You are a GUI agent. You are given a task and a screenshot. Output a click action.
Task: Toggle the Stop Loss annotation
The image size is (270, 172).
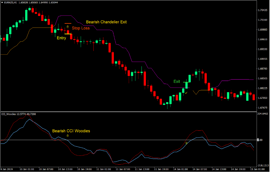click(x=81, y=28)
